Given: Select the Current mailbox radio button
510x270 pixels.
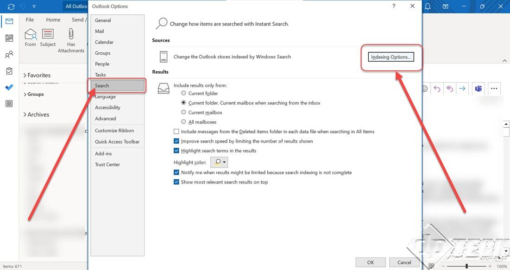Looking at the screenshot, I should 183,112.
